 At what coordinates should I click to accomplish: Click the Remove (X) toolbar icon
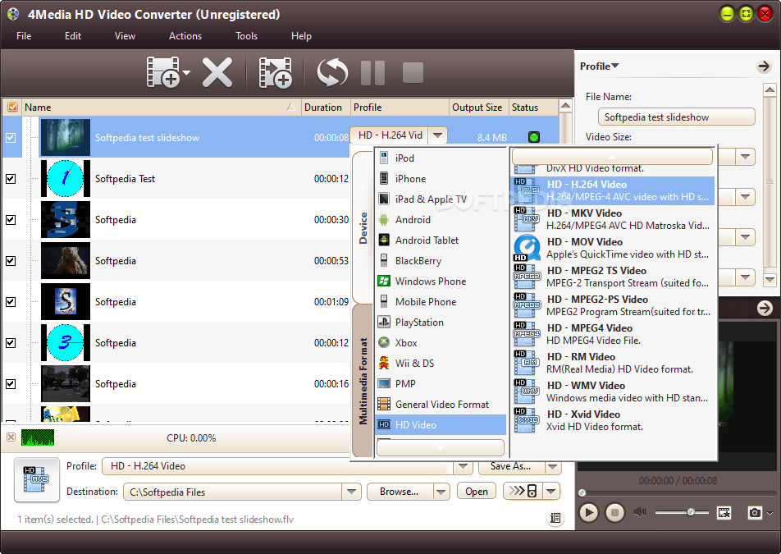click(x=217, y=72)
